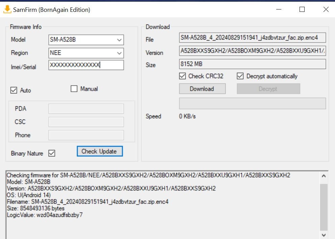The height and width of the screenshot is (239, 335).
Task: Toggle the Auto checkbox
Action: click(14, 90)
